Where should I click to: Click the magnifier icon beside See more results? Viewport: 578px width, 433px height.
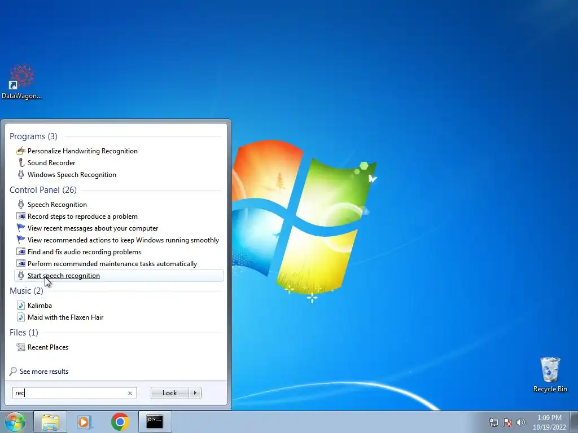(x=13, y=371)
